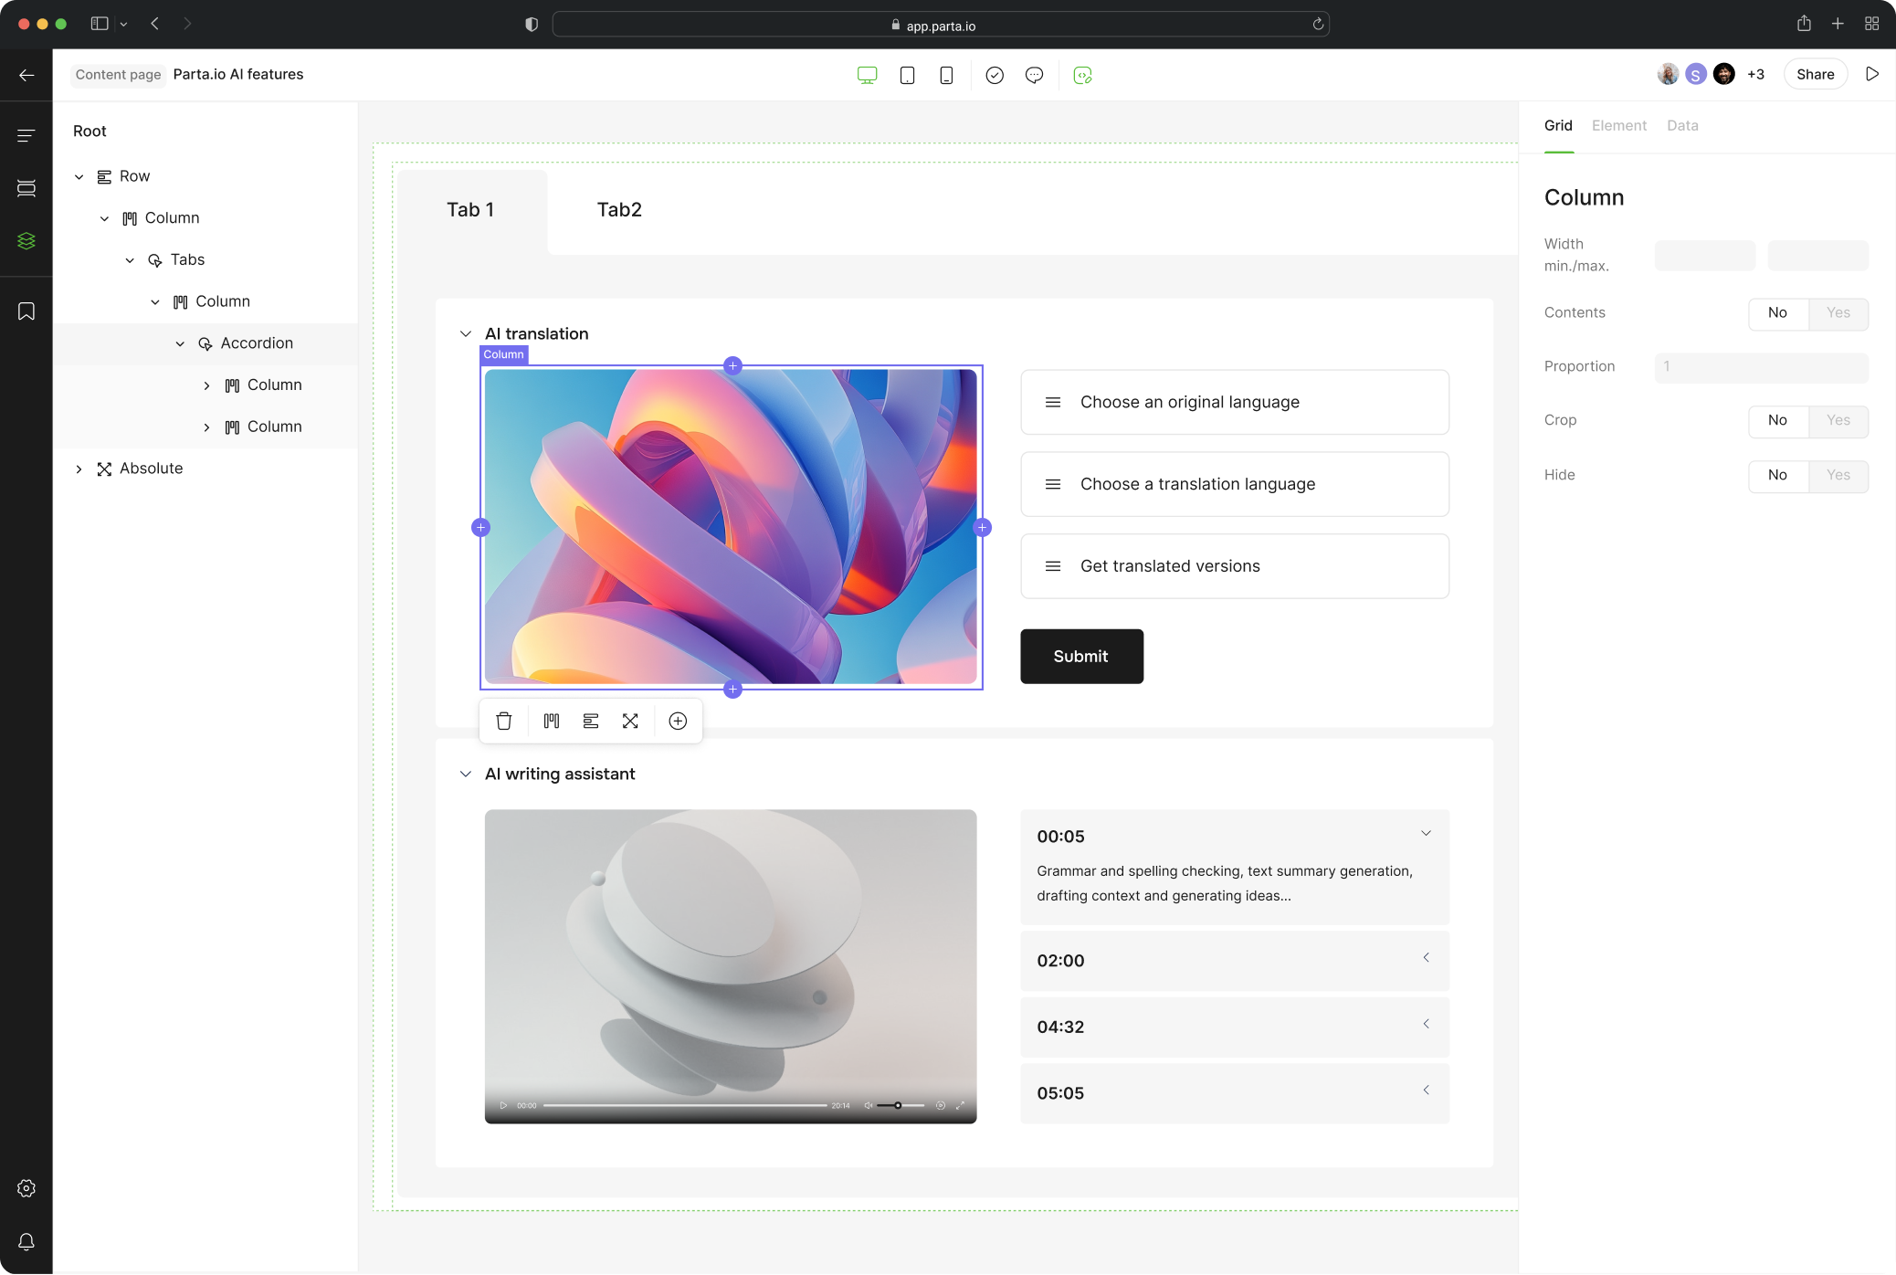The width and height of the screenshot is (1896, 1275).
Task: Switch to Tab2 on canvas
Action: [619, 210]
